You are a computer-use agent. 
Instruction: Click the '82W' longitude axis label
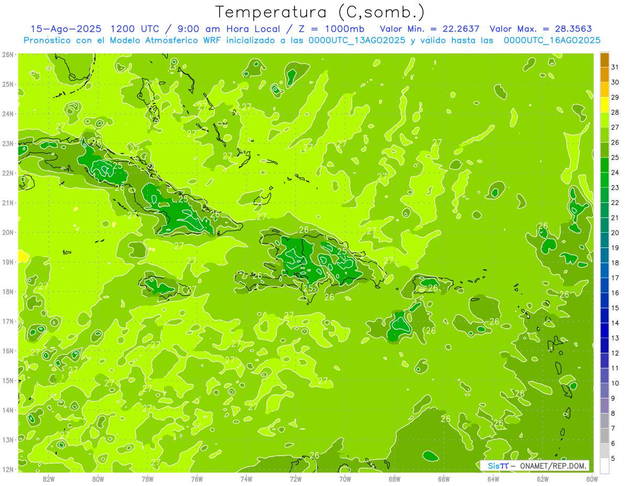tap(49, 479)
